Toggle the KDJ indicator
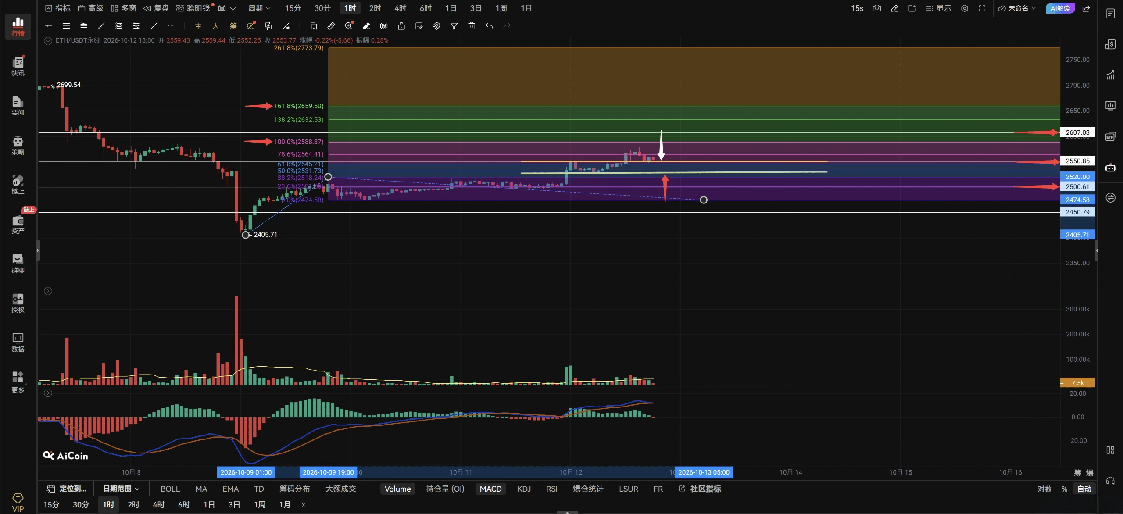 [524, 489]
